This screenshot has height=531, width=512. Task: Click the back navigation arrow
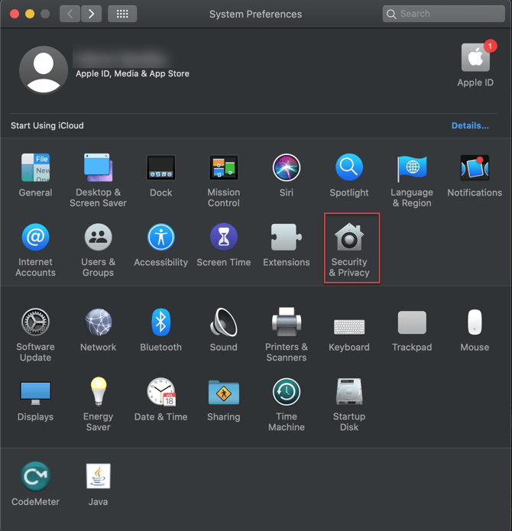coord(70,14)
